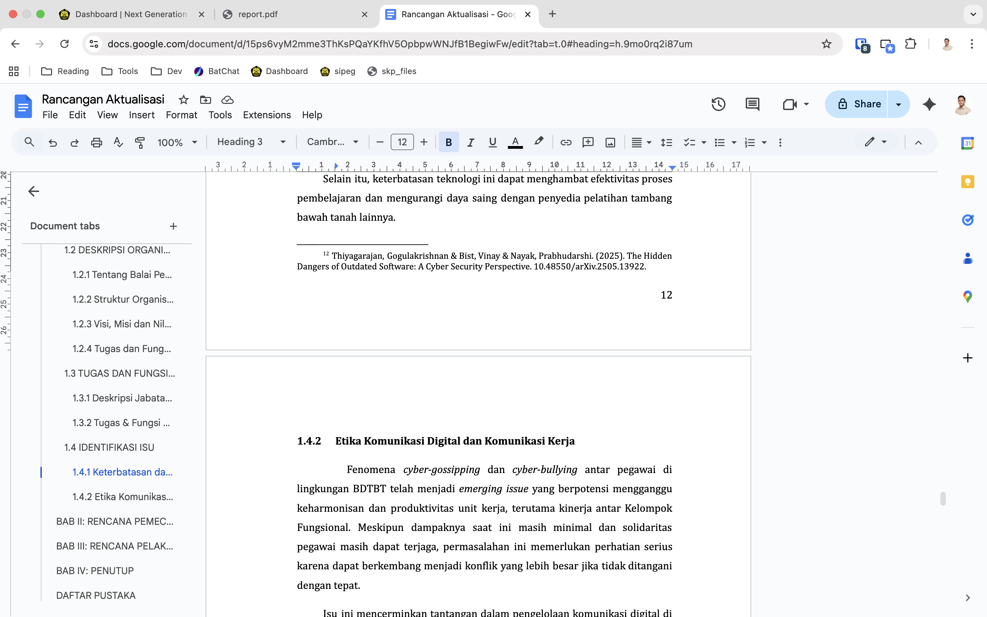Open the Insert menu

[142, 115]
